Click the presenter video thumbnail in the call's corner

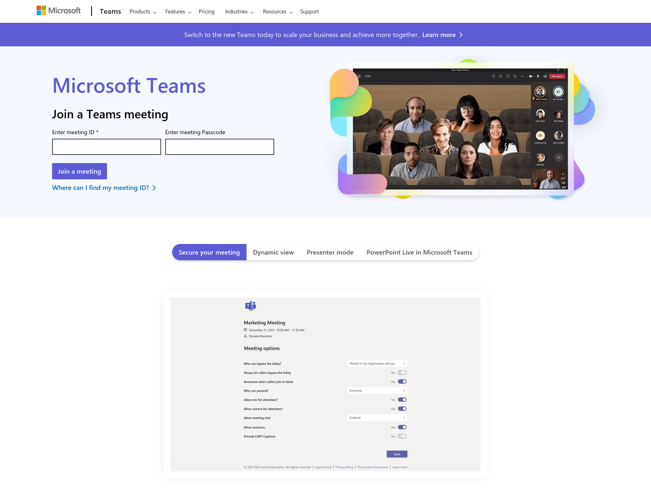pos(550,179)
